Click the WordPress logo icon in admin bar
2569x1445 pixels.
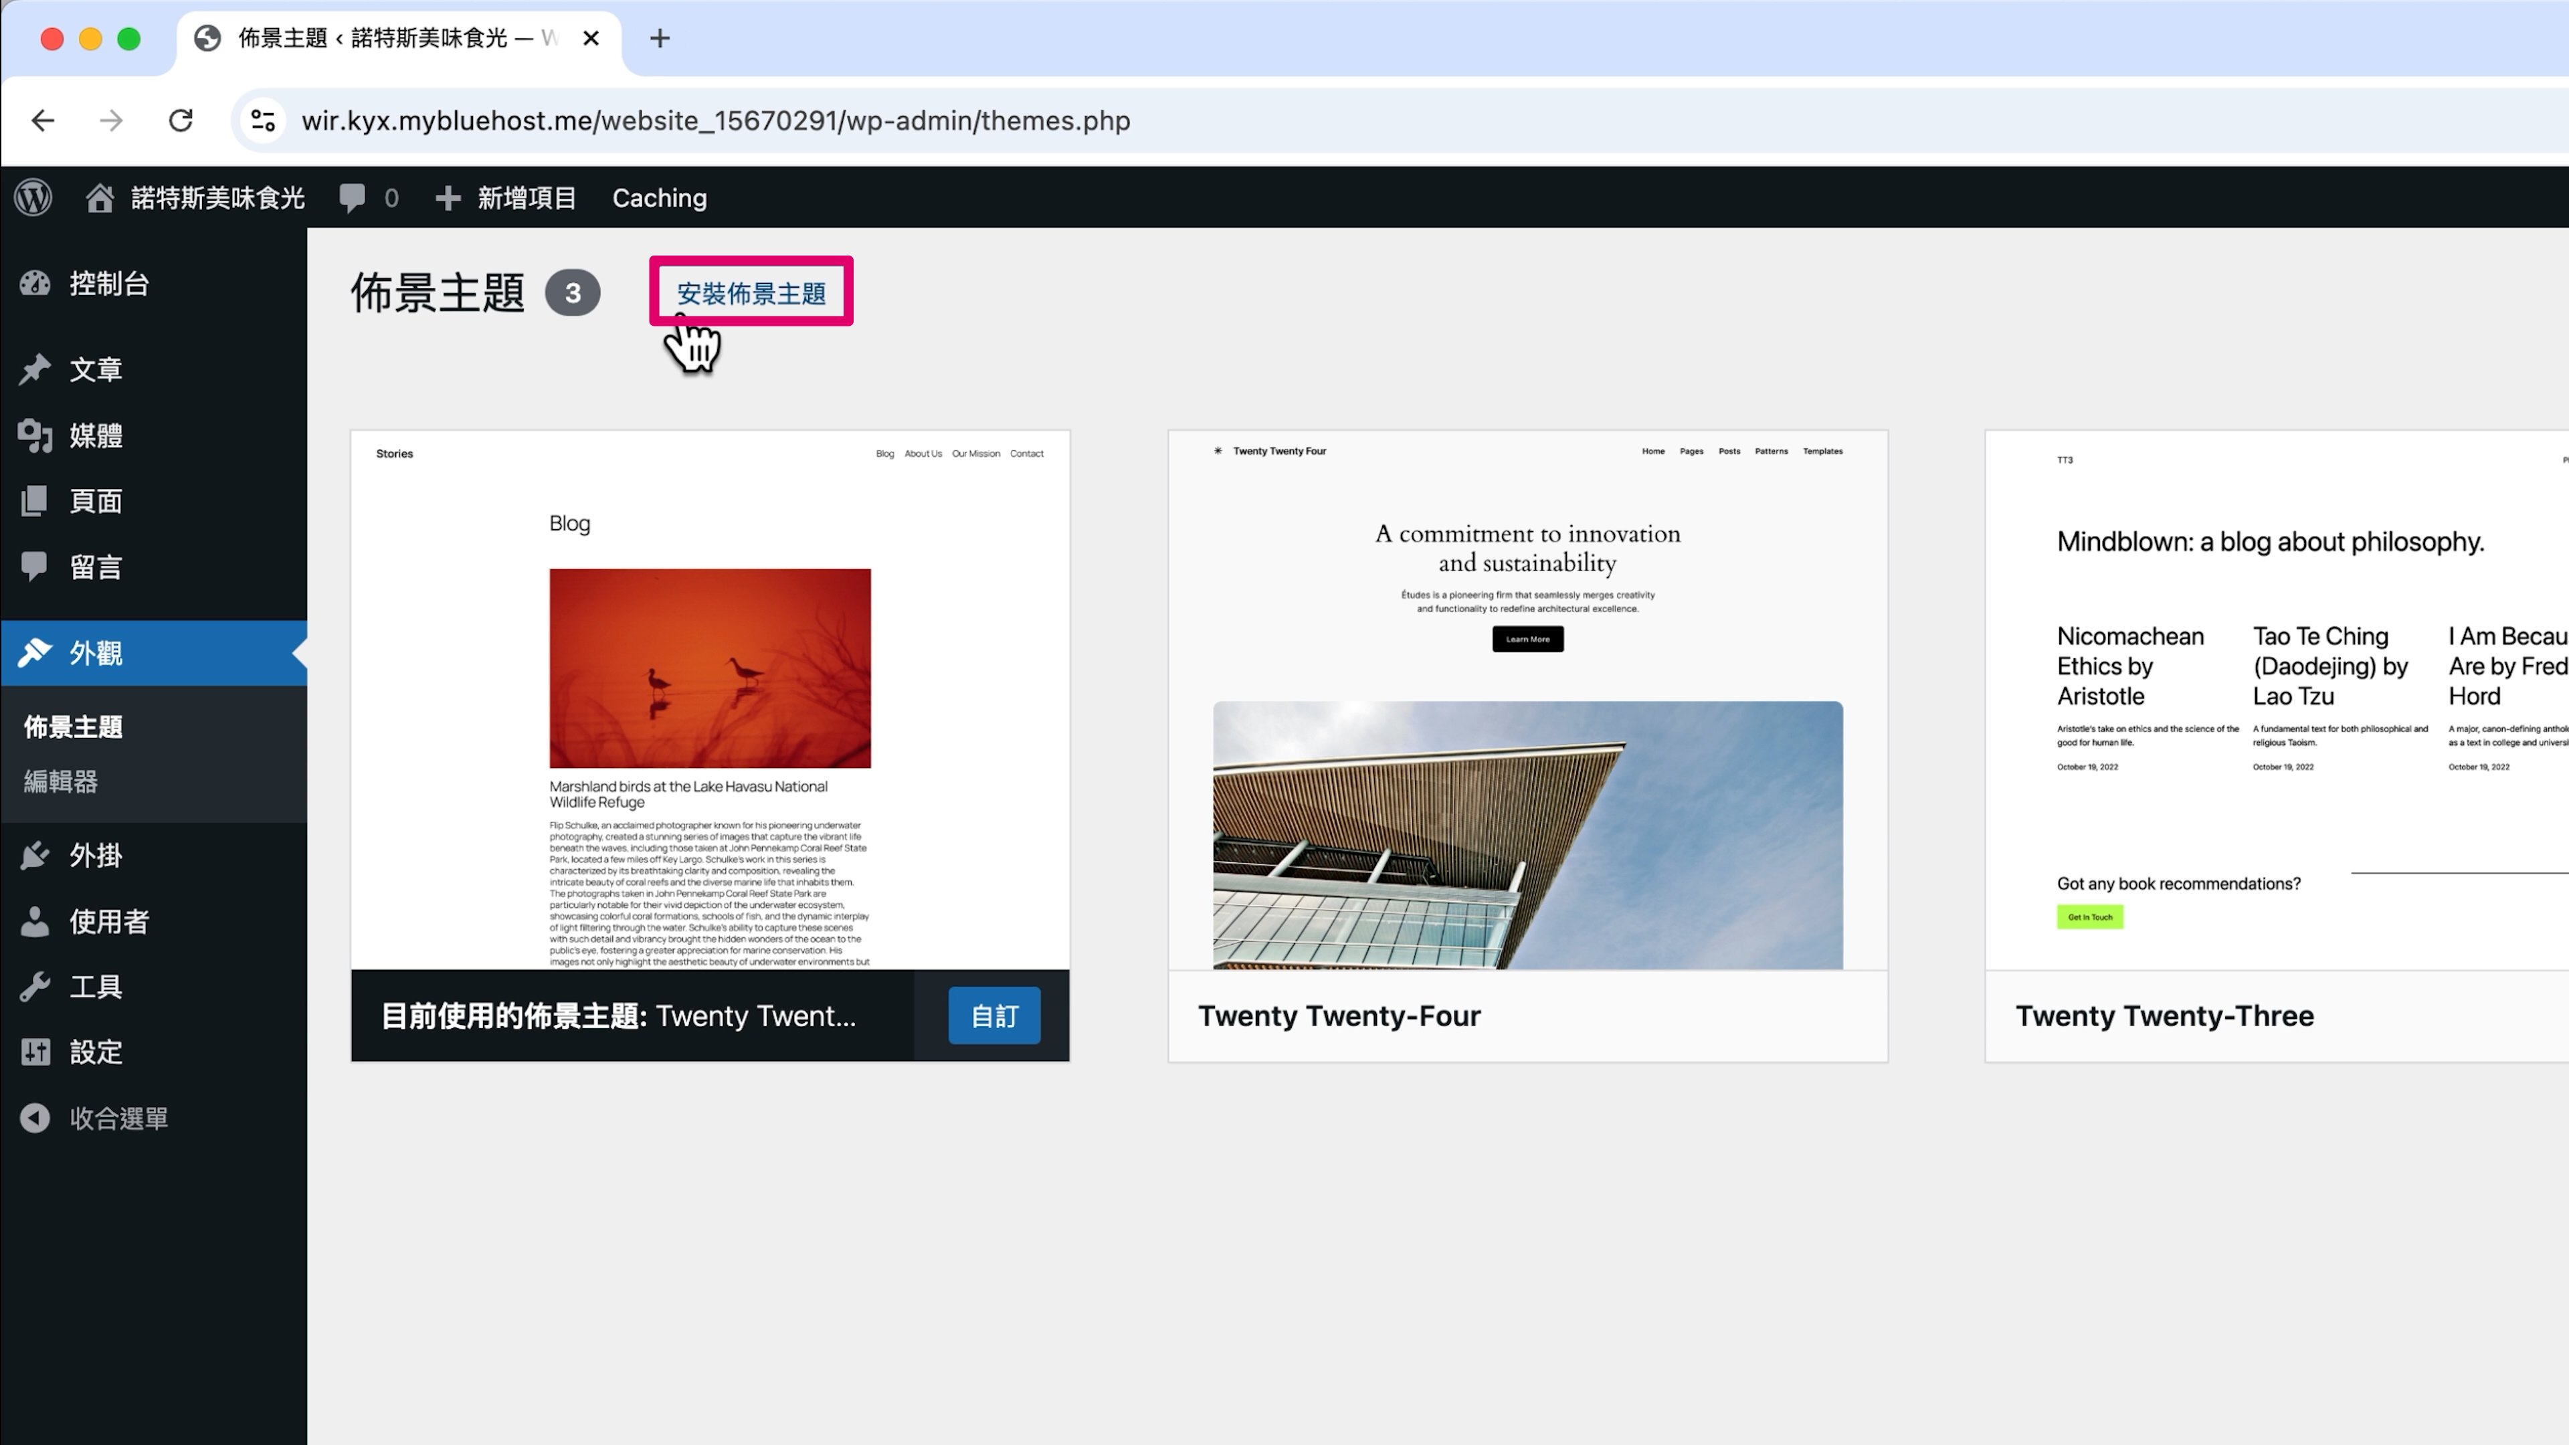(33, 197)
